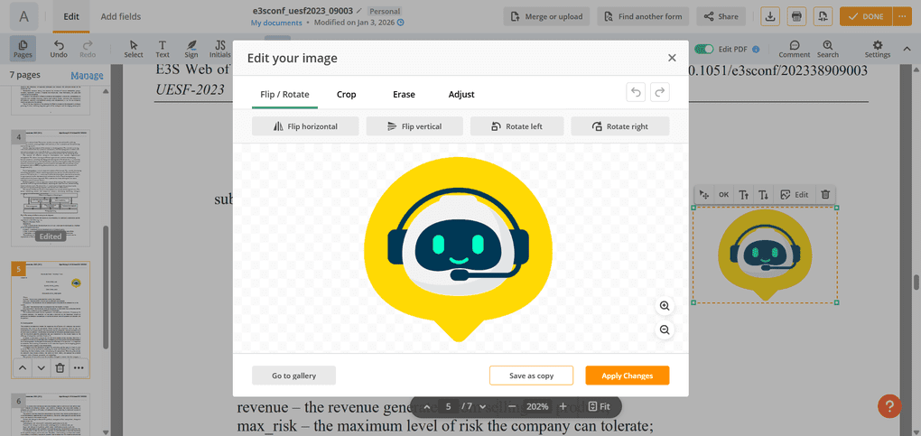Viewport: 921px width, 436px height.
Task: Redo image edit in dialog
Action: point(660,92)
